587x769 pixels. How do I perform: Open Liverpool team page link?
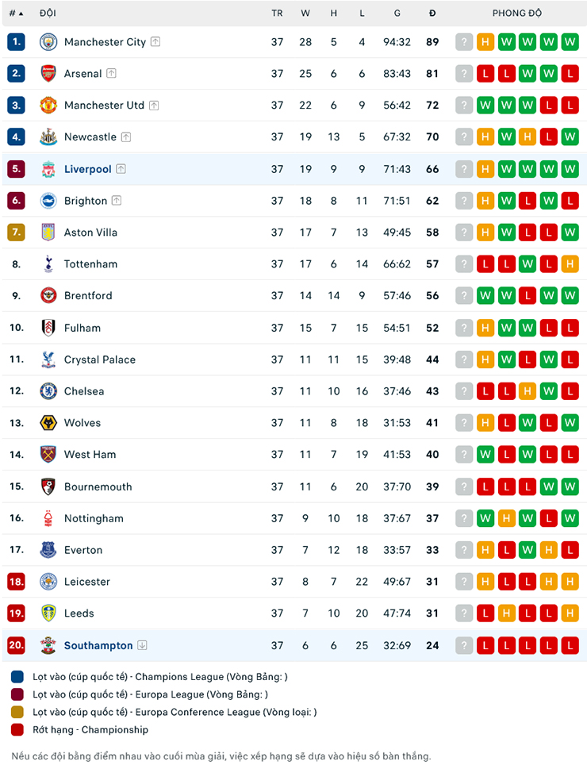pyautogui.click(x=87, y=169)
